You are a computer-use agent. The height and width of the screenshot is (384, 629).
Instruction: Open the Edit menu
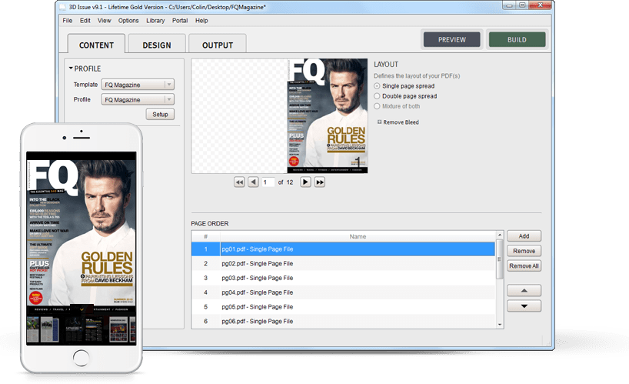(85, 21)
